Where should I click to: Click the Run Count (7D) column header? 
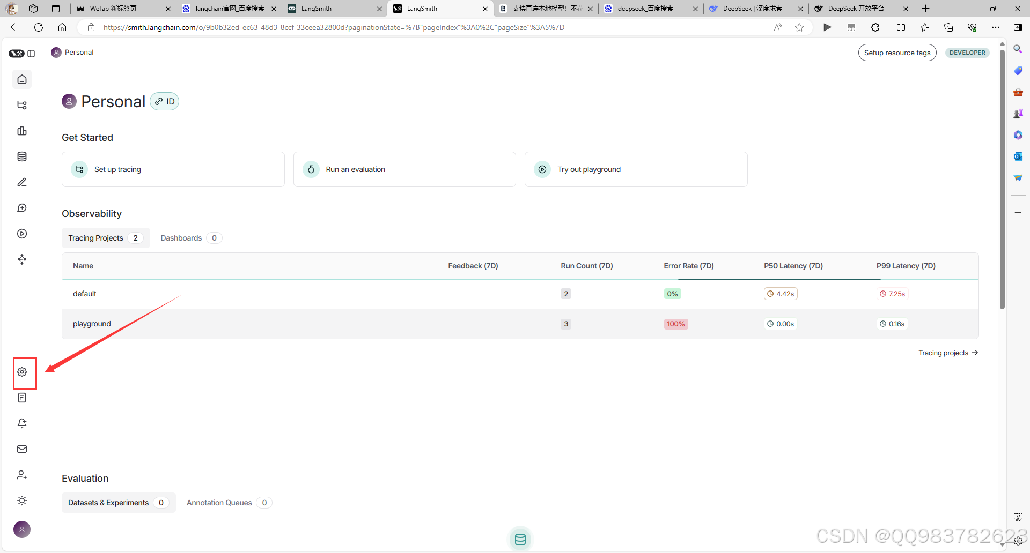tap(587, 266)
